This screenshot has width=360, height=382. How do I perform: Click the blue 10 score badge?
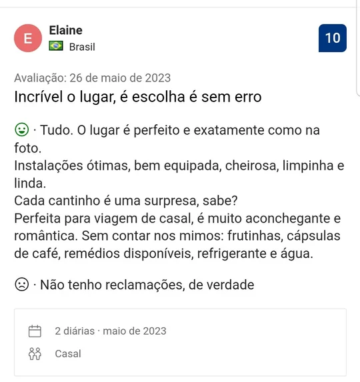333,38
